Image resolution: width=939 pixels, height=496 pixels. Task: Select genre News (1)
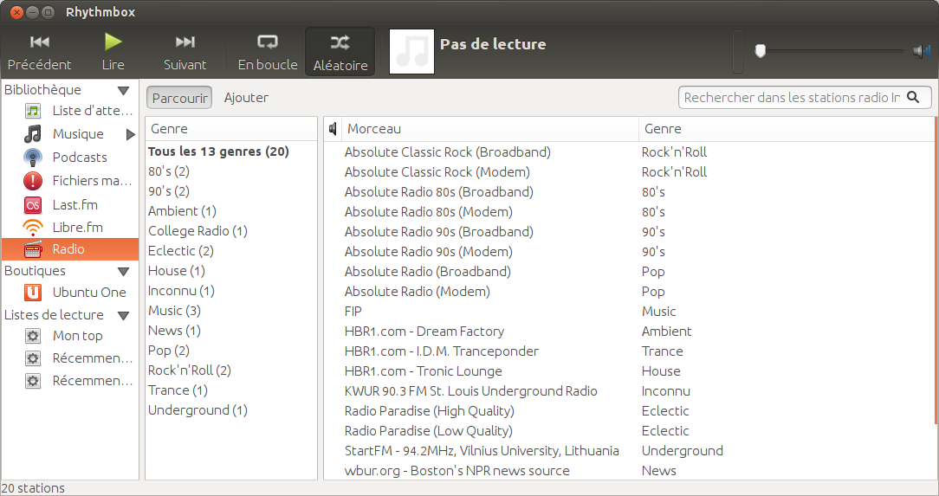tap(231, 331)
